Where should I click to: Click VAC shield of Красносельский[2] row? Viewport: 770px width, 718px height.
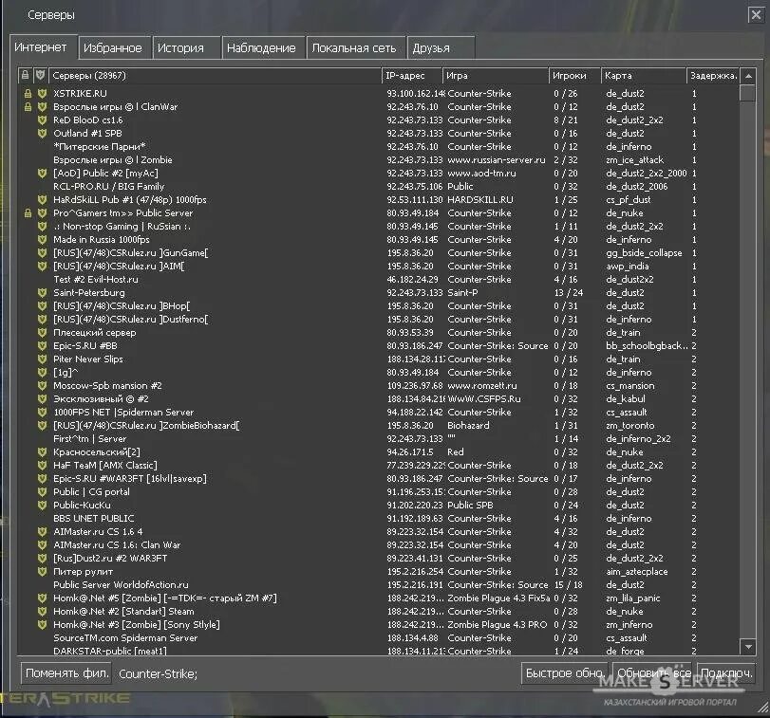(x=42, y=451)
